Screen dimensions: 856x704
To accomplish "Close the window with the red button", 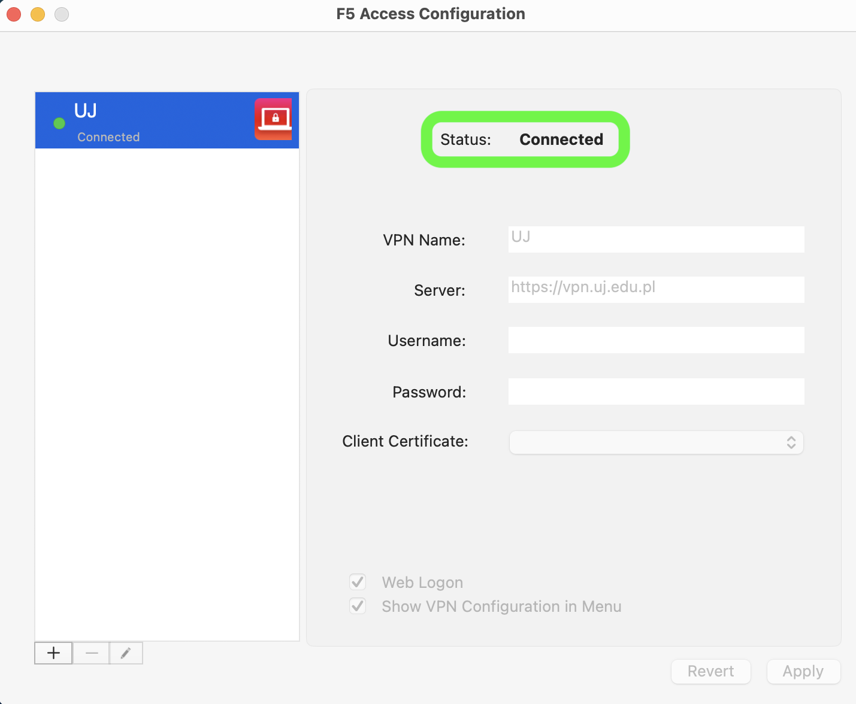I will [14, 14].
